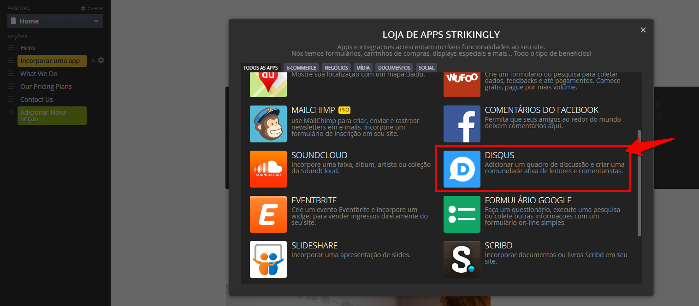
Task: Click the plus icon to add section
Action: [x=11, y=112]
